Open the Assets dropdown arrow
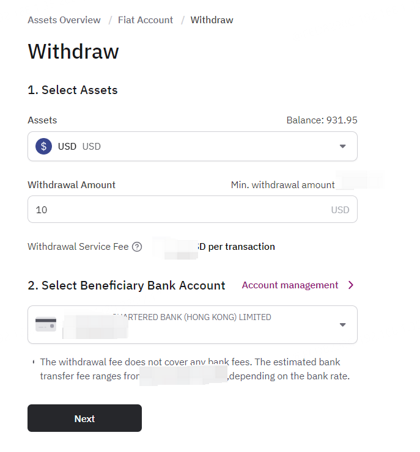 pyautogui.click(x=342, y=147)
